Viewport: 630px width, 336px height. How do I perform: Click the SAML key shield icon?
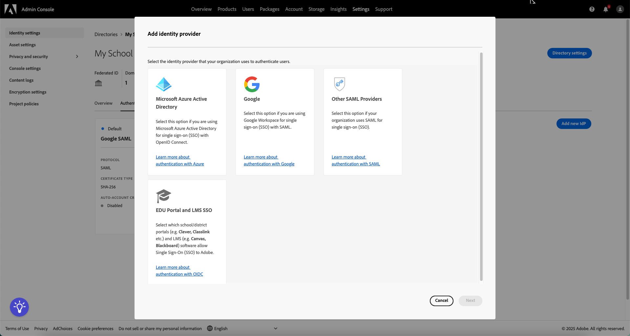[340, 84]
